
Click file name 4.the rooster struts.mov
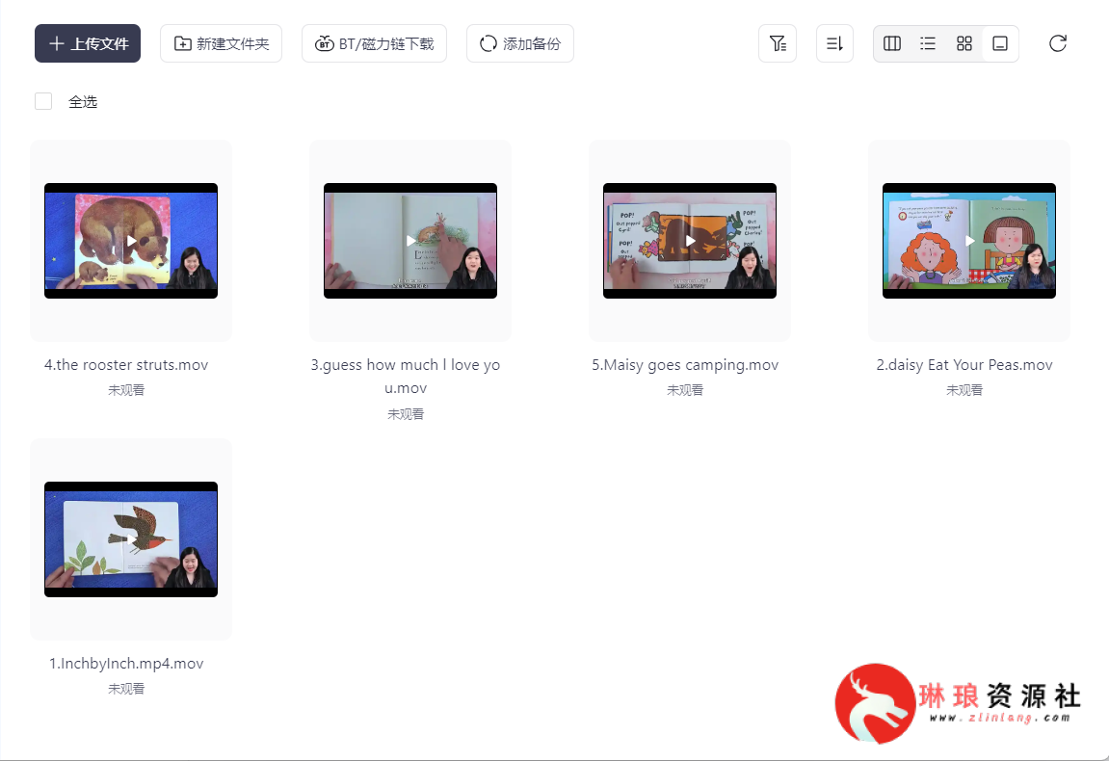click(126, 365)
